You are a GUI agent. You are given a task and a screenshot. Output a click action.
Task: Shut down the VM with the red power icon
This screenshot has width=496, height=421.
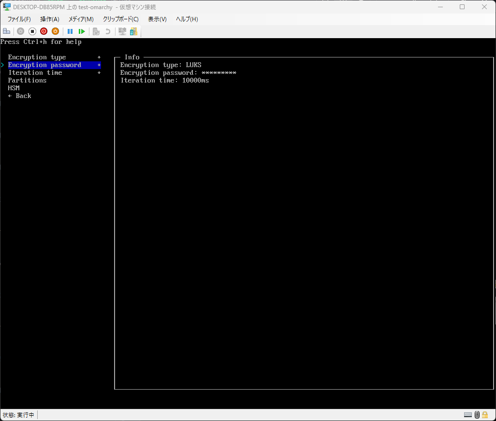(44, 31)
